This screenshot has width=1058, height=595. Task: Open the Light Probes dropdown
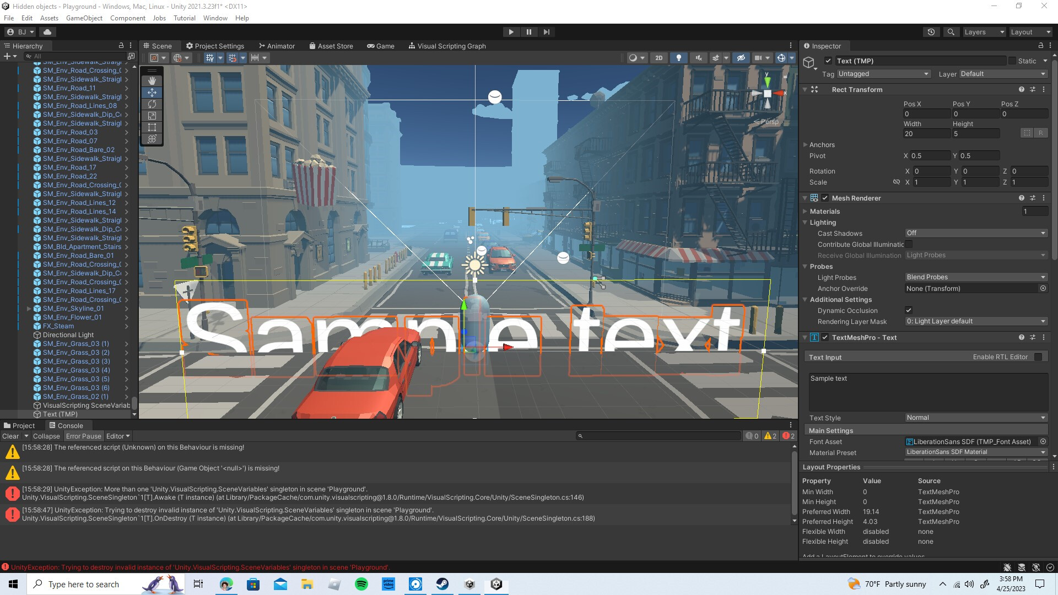coord(975,277)
